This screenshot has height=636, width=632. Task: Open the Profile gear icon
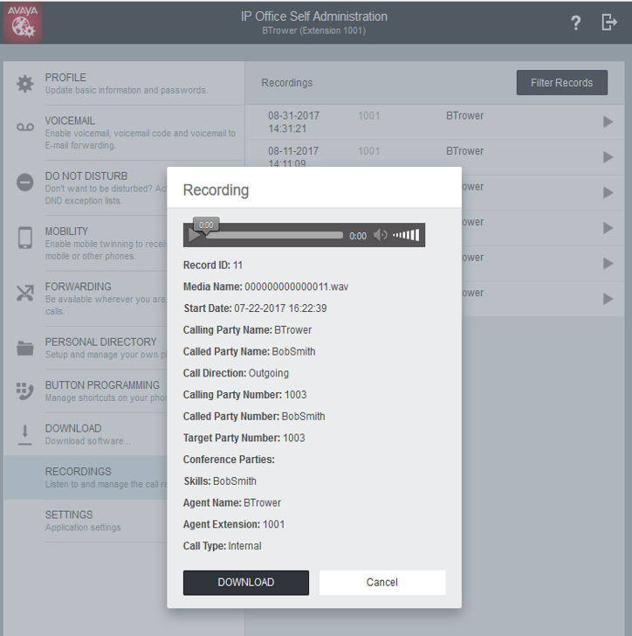(25, 84)
